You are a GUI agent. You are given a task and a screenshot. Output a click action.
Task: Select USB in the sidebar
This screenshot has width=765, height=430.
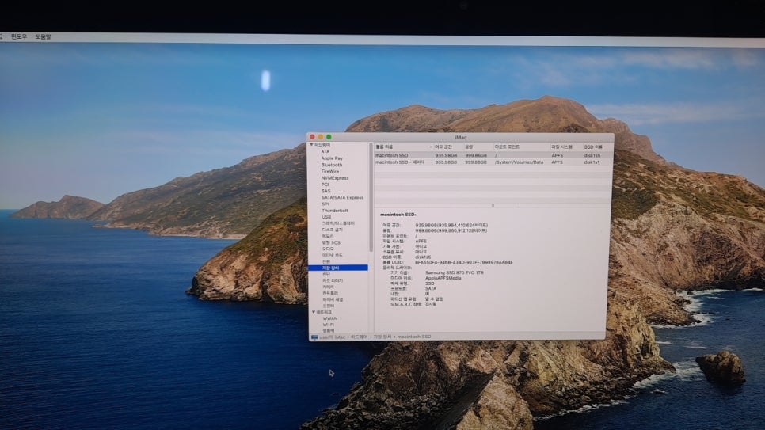point(326,217)
